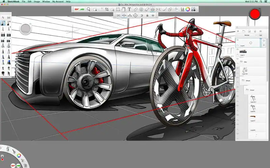Click the red undo arrow in lagoon

click(x=13, y=165)
